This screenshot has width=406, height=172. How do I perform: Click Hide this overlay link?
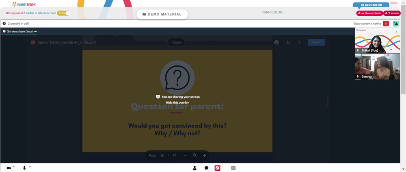point(177,103)
